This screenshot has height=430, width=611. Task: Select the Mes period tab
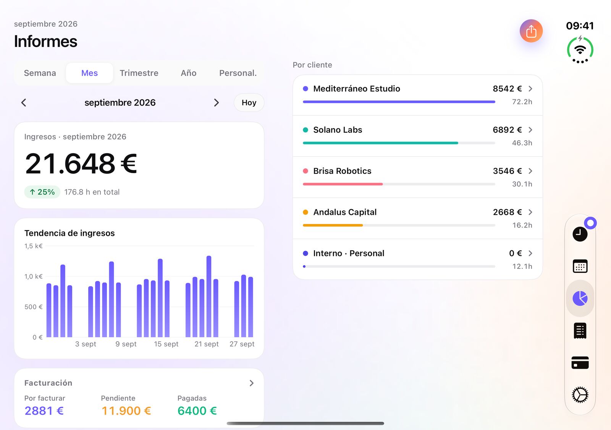[89, 73]
